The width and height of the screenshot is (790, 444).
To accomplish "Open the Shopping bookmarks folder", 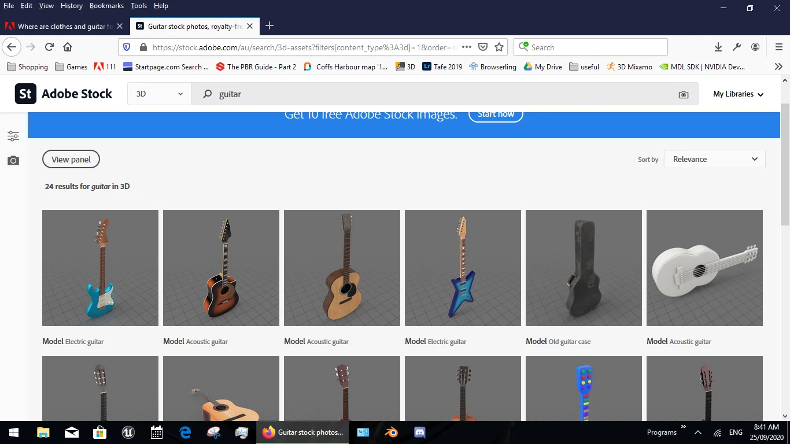I will [27, 66].
